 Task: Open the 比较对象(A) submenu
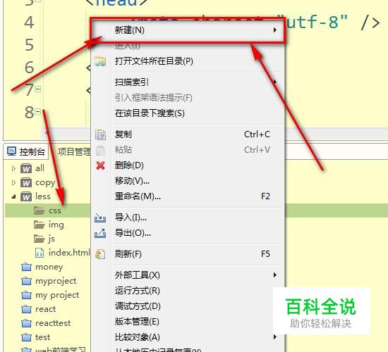point(188,337)
